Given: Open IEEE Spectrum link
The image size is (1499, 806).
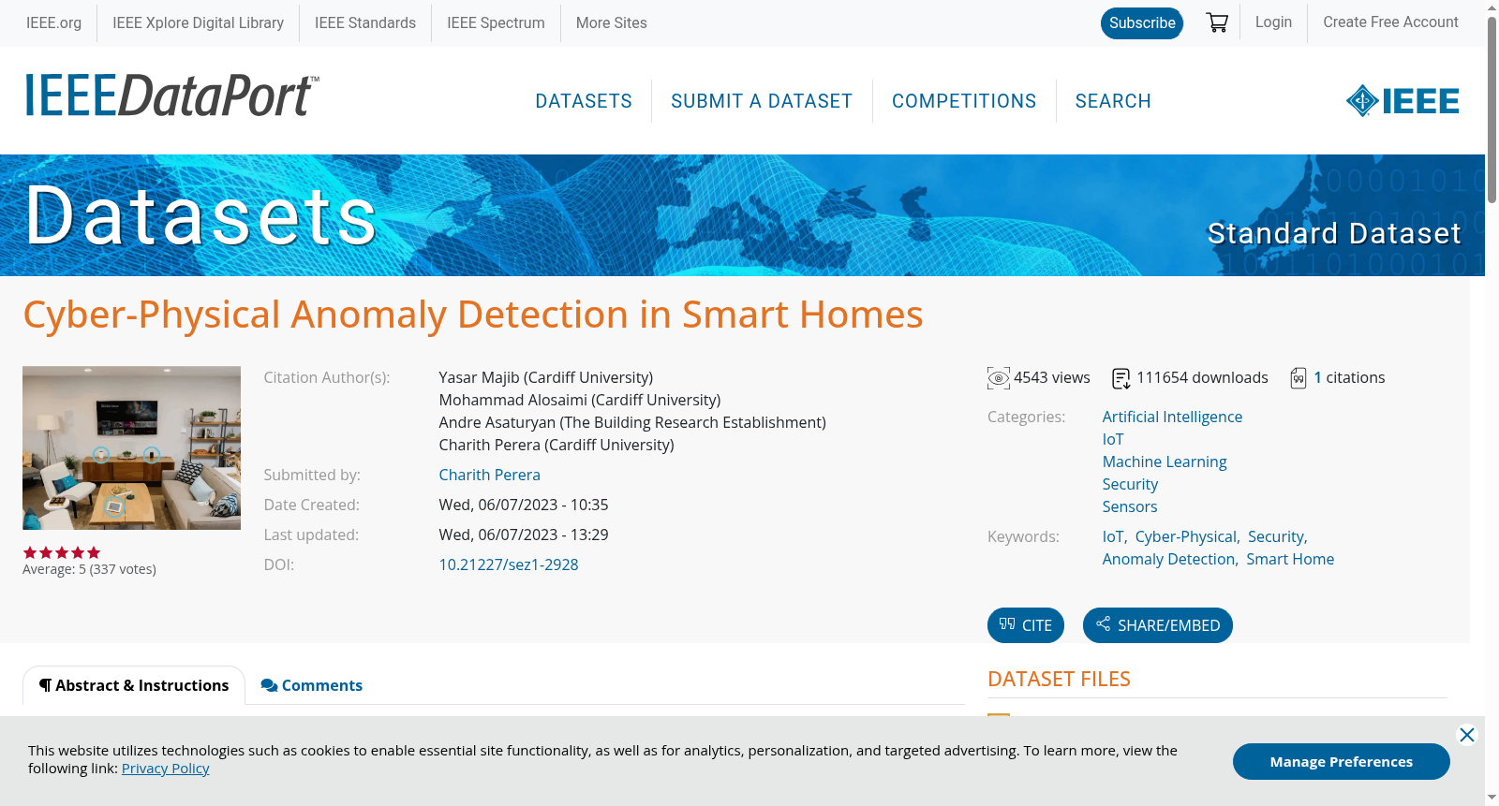Looking at the screenshot, I should click(496, 22).
